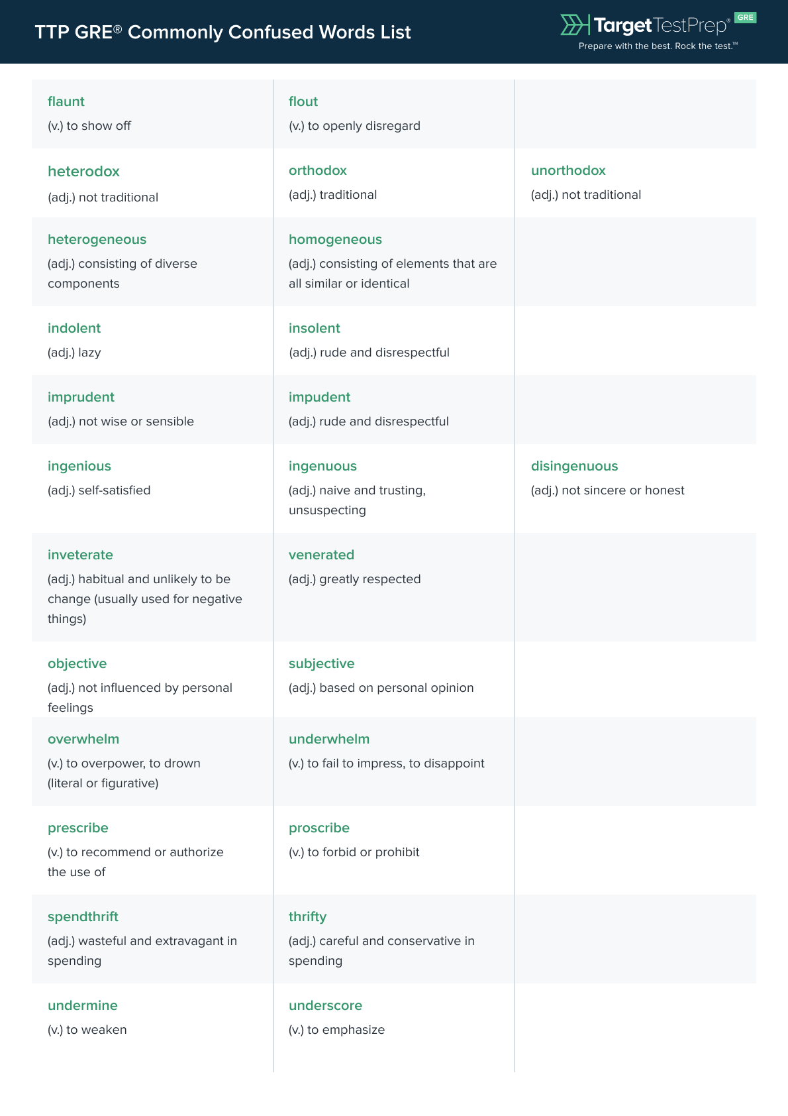The height and width of the screenshot is (1116, 788).
Task: Click the "heterogeneous" word heading
Action: pyautogui.click(x=97, y=239)
